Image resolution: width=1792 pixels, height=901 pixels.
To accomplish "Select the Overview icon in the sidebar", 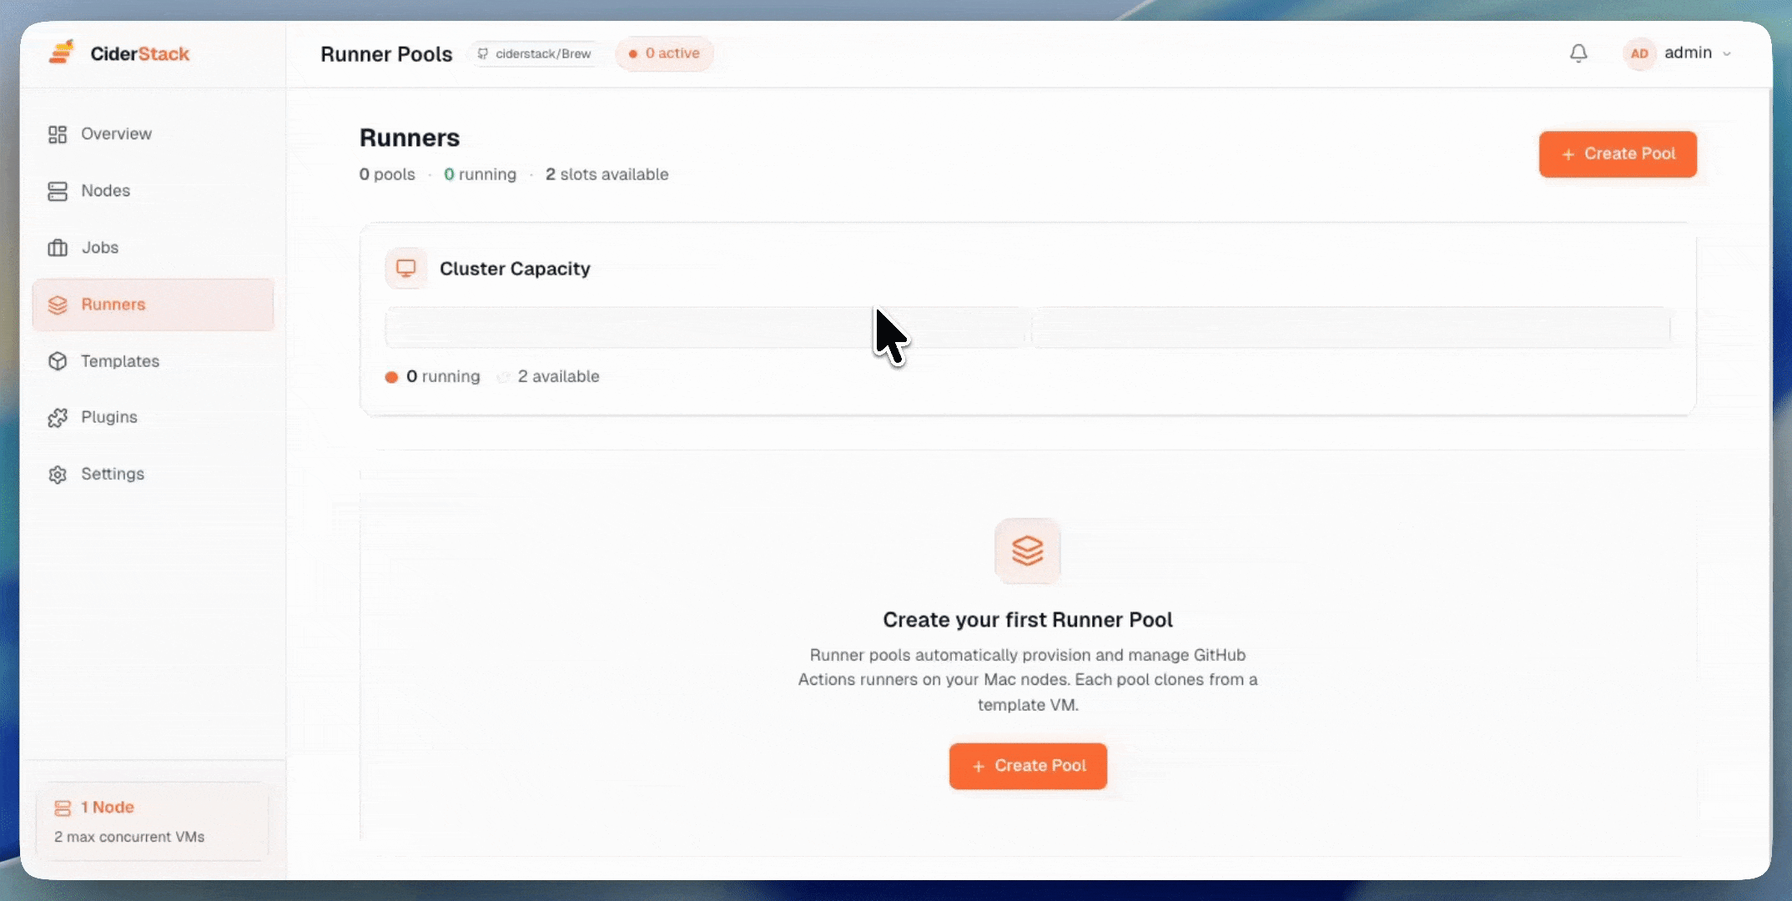I will (57, 133).
